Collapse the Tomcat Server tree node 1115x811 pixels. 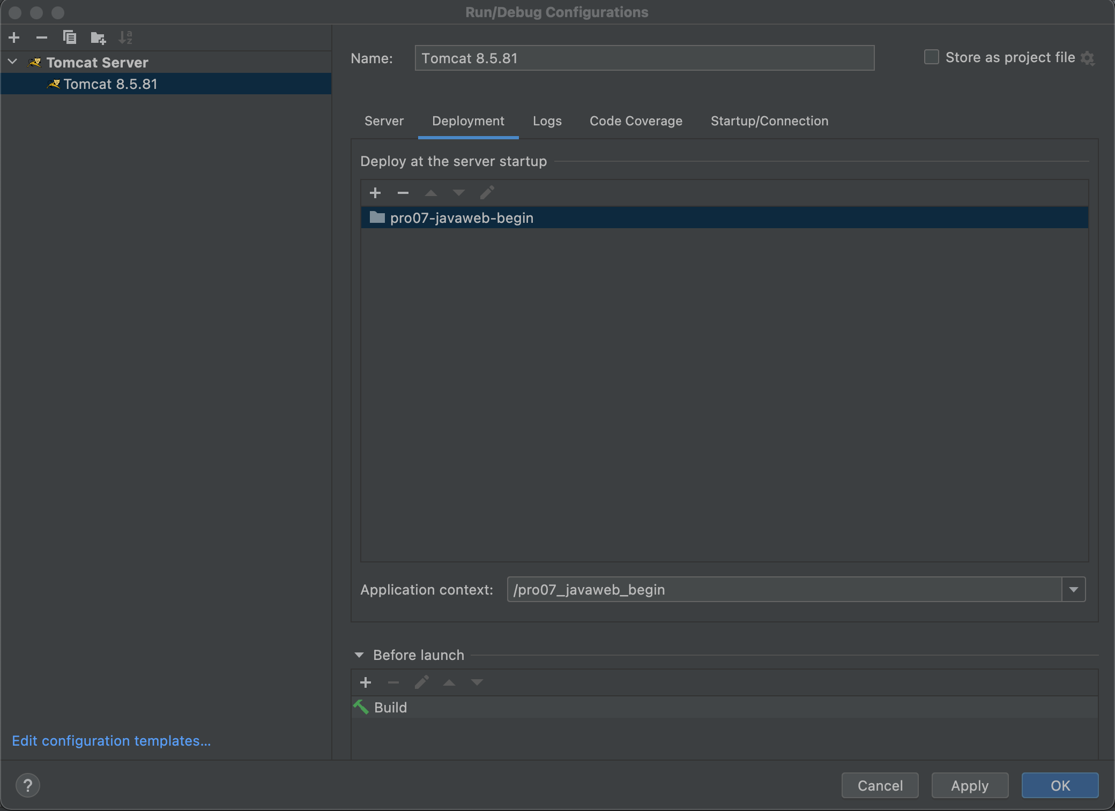click(13, 62)
